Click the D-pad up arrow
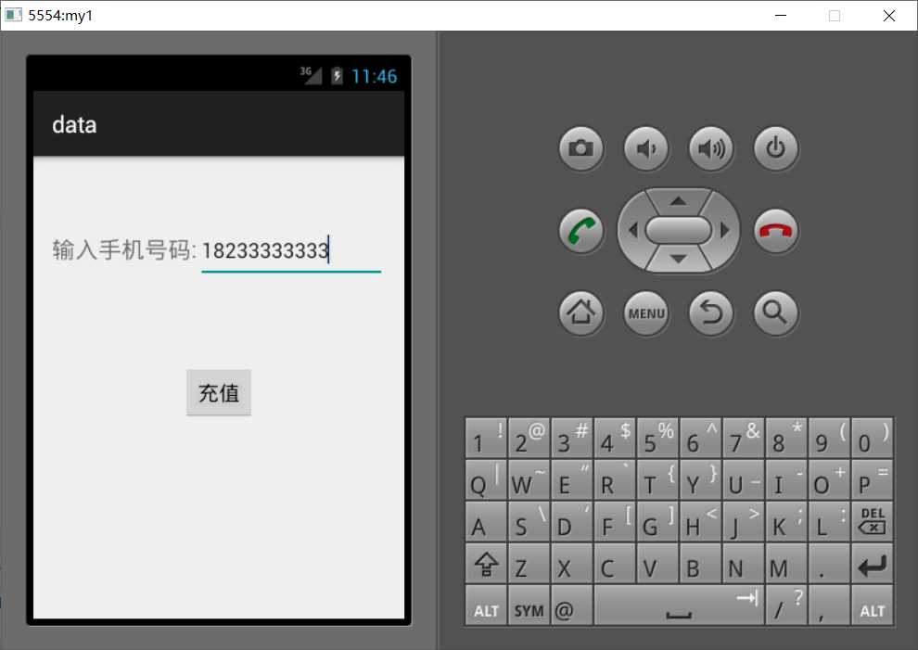 coord(678,201)
